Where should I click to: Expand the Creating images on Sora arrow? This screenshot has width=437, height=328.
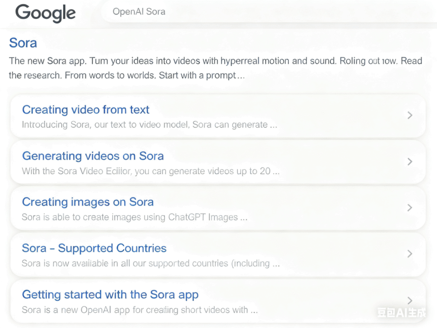(x=410, y=208)
